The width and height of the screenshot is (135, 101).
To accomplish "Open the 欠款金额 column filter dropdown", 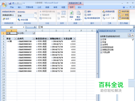I will click(75, 39).
